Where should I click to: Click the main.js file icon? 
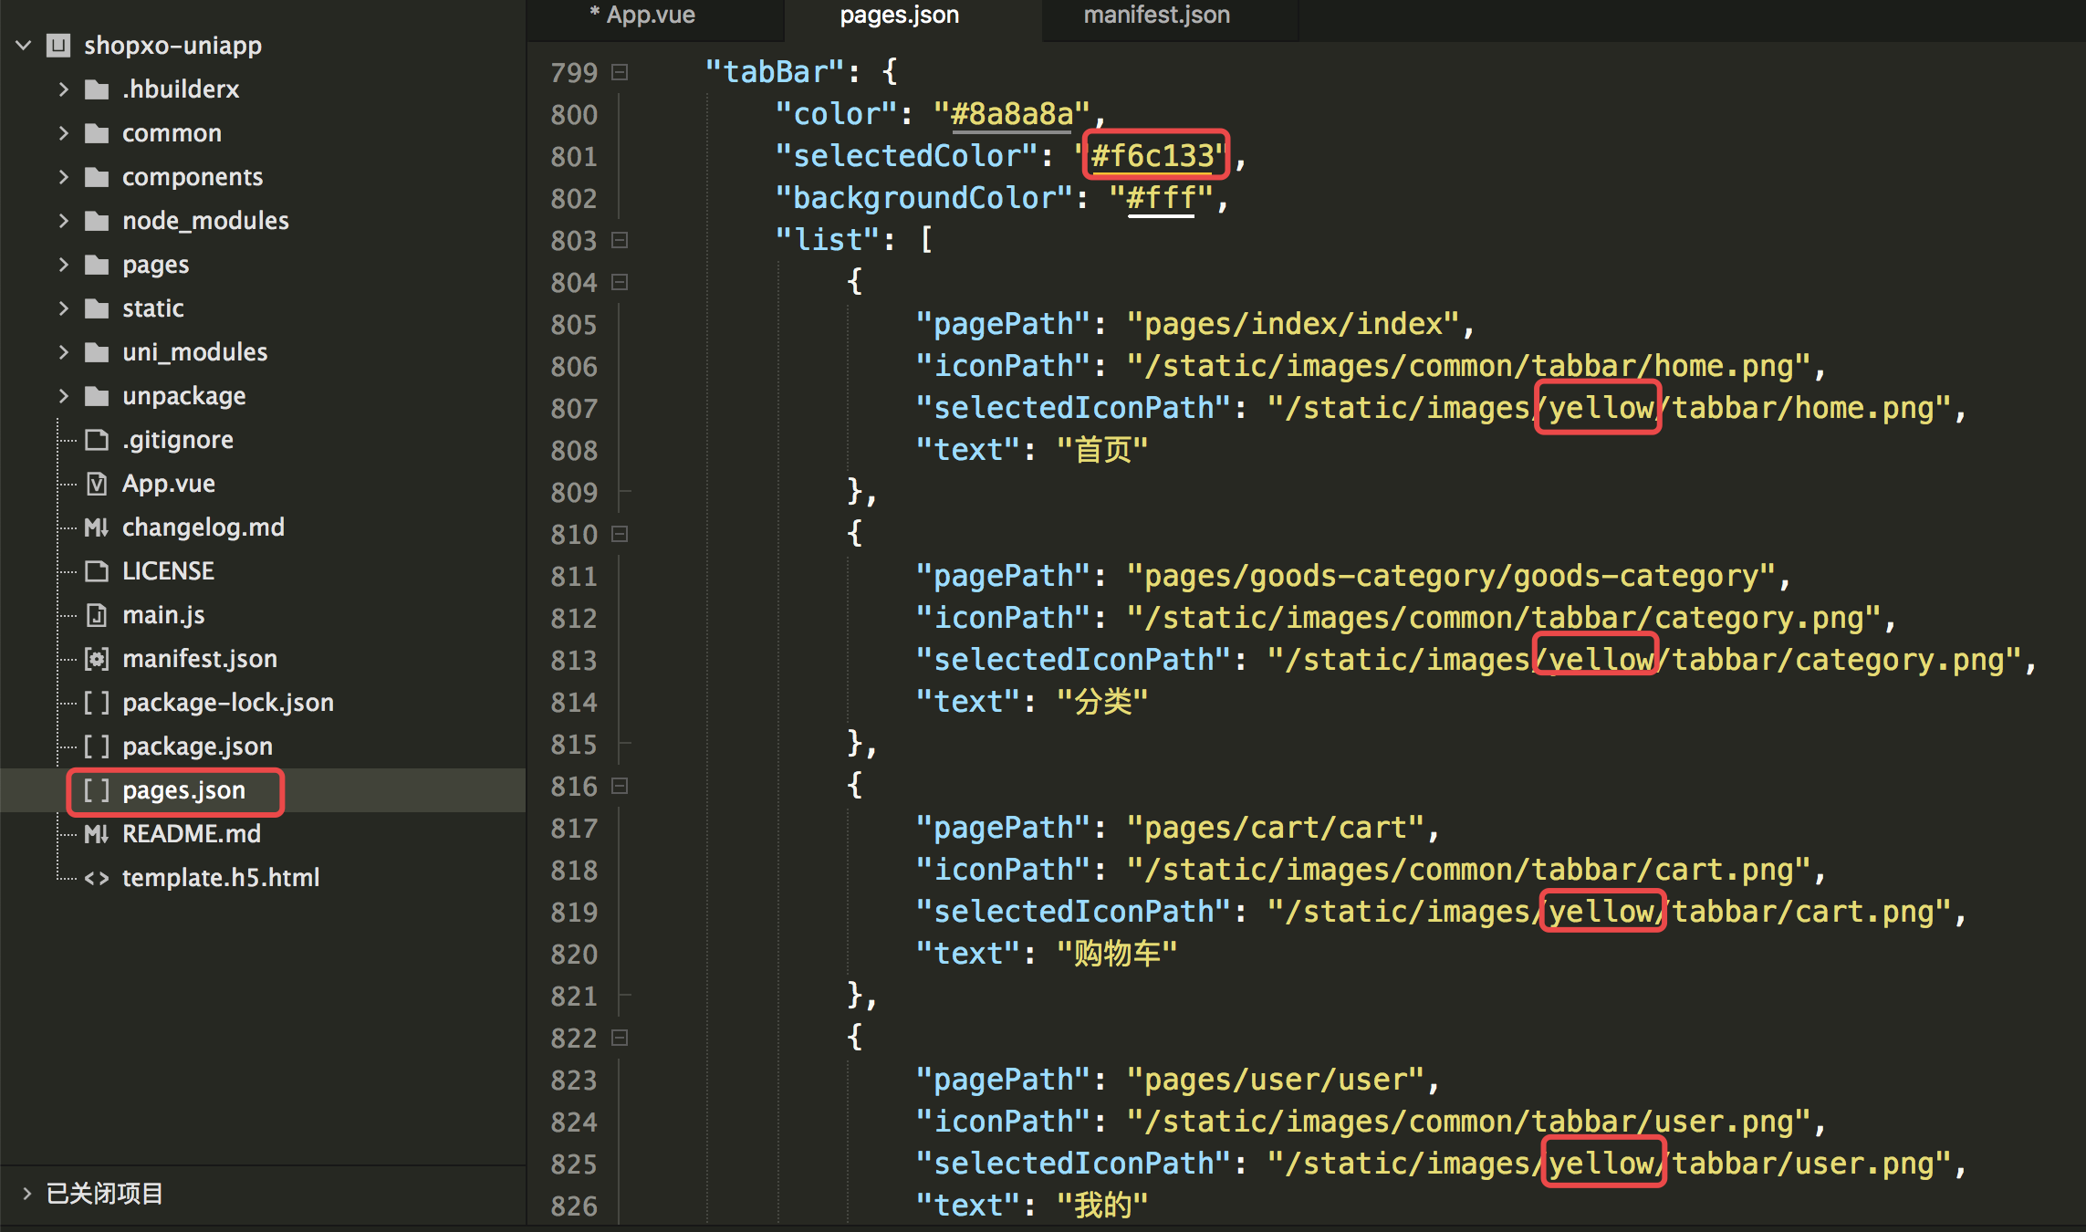(97, 615)
